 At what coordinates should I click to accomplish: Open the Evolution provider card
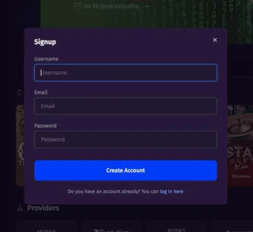[112, 226]
